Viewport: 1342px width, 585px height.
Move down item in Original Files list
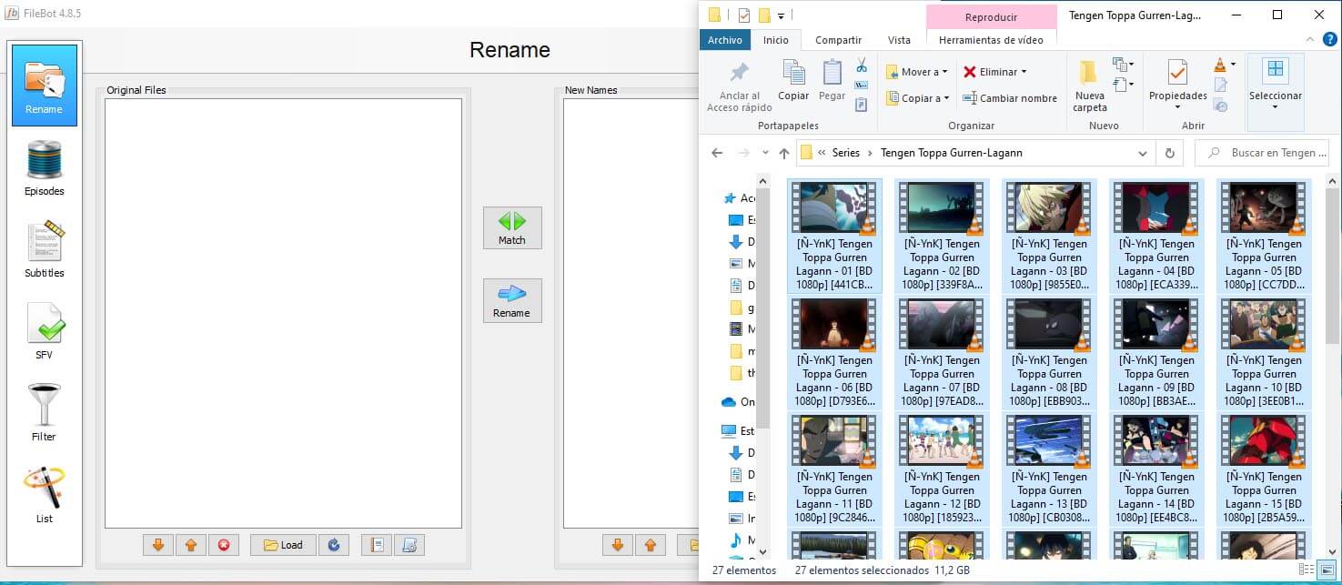[157, 545]
